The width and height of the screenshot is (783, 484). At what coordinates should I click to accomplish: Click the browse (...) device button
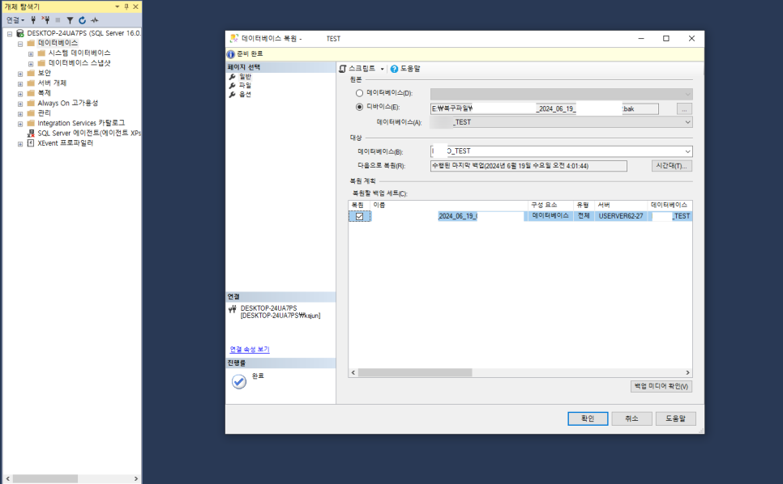click(x=684, y=108)
